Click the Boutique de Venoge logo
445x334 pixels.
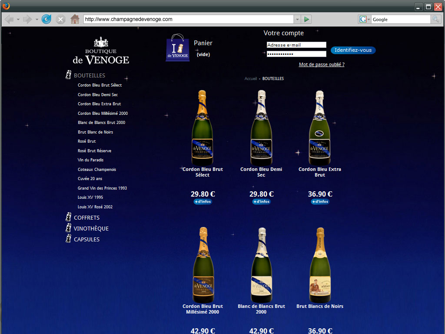point(101,51)
